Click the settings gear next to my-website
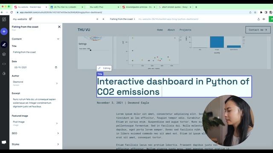Viewport: 273px width, 153px height. pyautogui.click(x=30, y=19)
